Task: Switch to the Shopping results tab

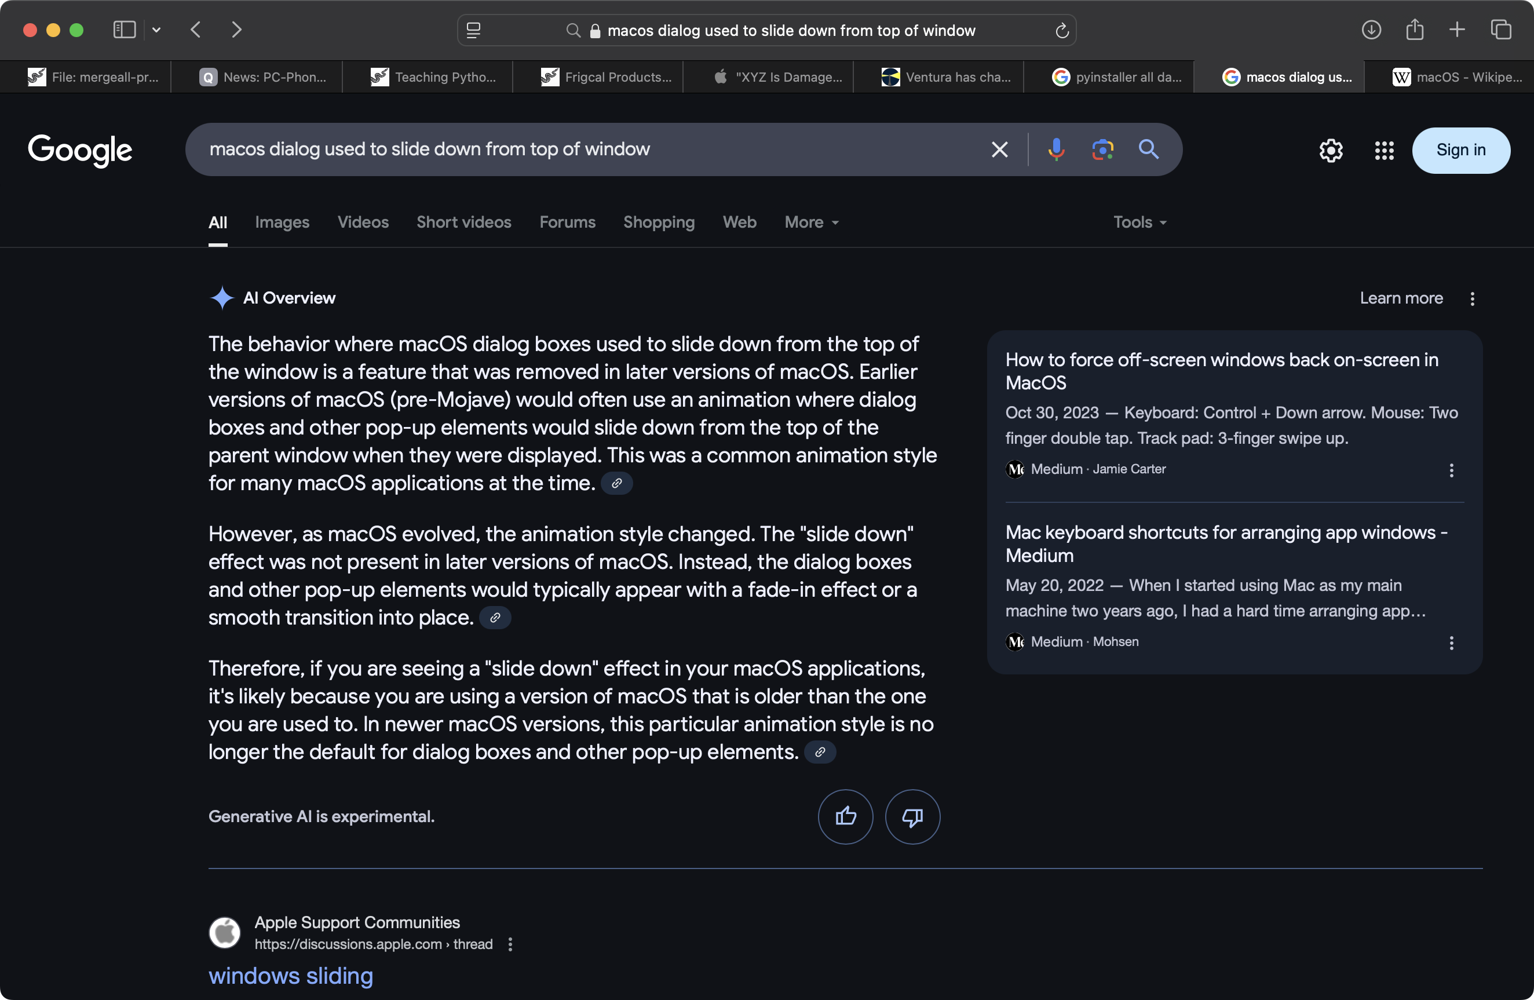Action: point(659,222)
